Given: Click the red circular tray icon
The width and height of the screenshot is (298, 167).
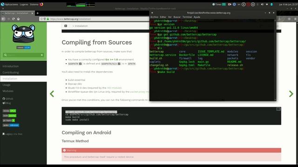Looking at the screenshot, I should 248,4.
